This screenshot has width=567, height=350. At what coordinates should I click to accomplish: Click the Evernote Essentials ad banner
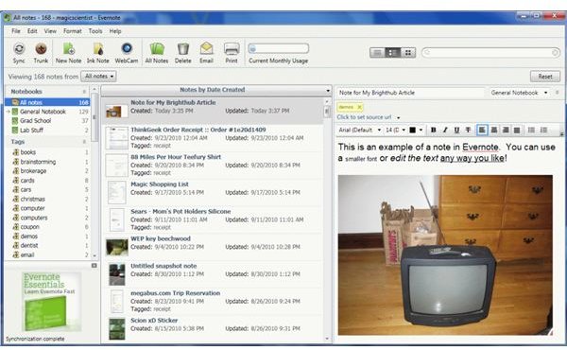(51, 302)
